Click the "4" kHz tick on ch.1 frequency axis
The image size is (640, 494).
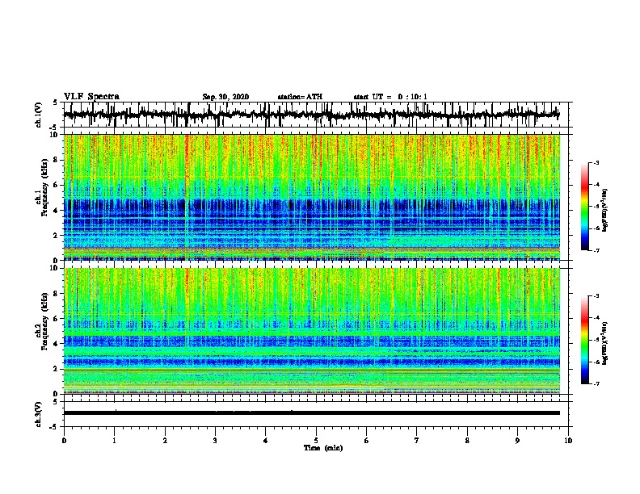pyautogui.click(x=57, y=211)
